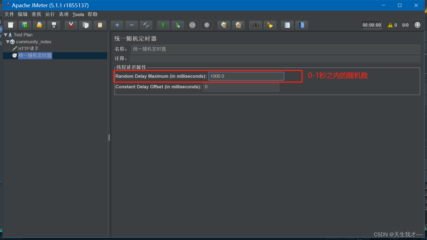Screen dimensions: 427x240
Task: Open the Tools menu
Action: (x=78, y=14)
